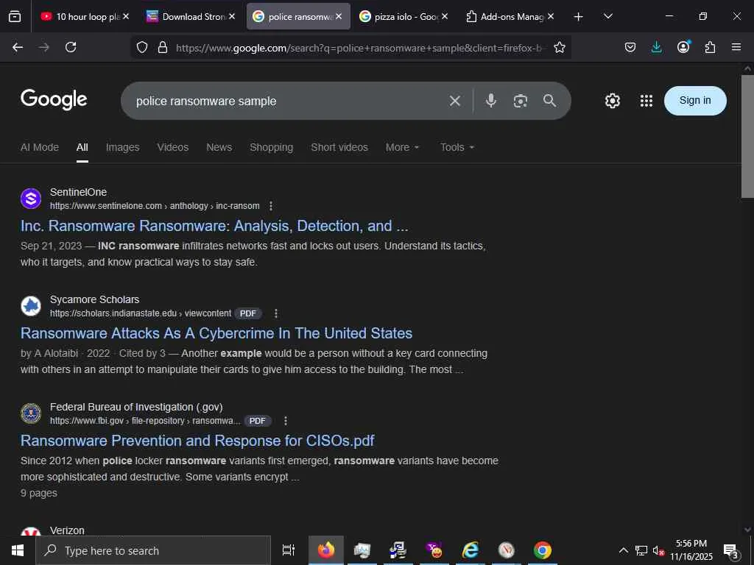Viewport: 754px width, 565px height.
Task: Select AI Mode search filter
Action: (x=40, y=147)
